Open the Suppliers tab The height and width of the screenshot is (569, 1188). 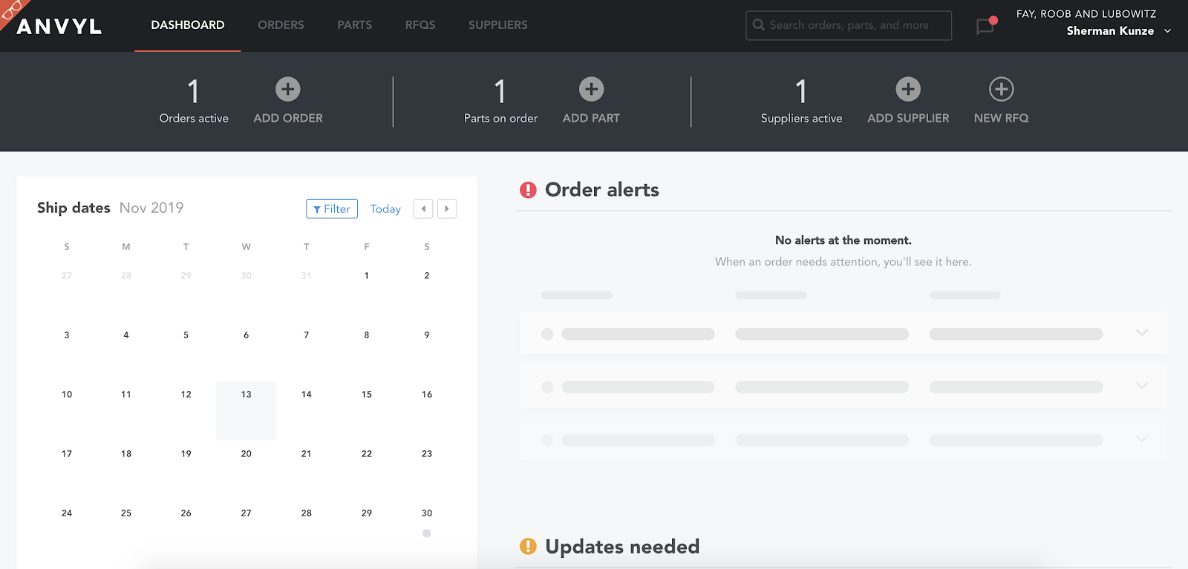(498, 25)
